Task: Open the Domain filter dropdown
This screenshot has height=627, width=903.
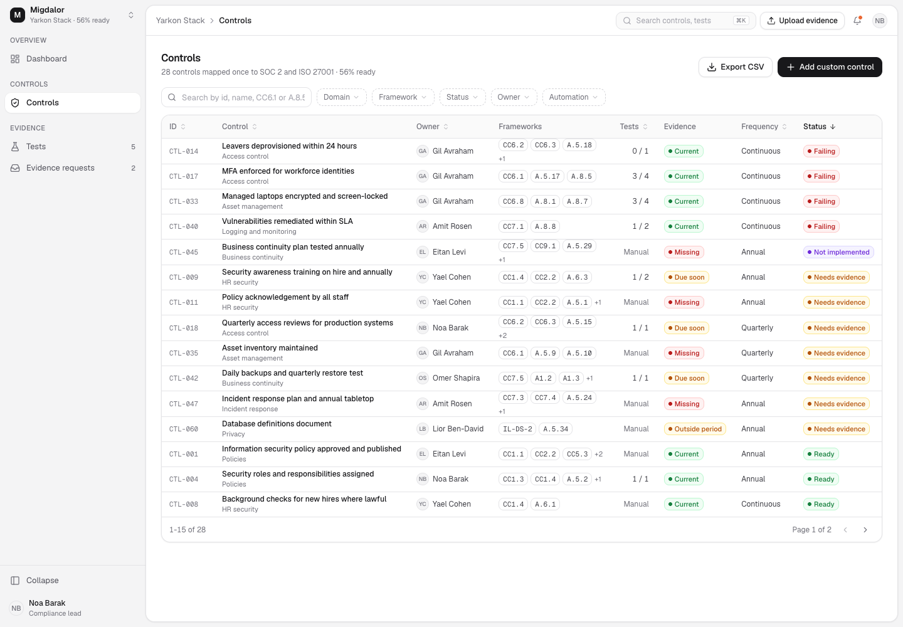Action: click(342, 97)
